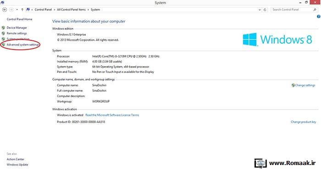The height and width of the screenshot is (171, 321).
Task: Click the search magnifier icon
Action: point(315,10)
